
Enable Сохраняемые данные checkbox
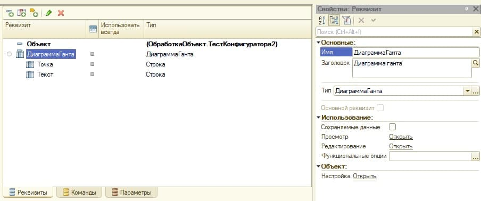point(392,127)
